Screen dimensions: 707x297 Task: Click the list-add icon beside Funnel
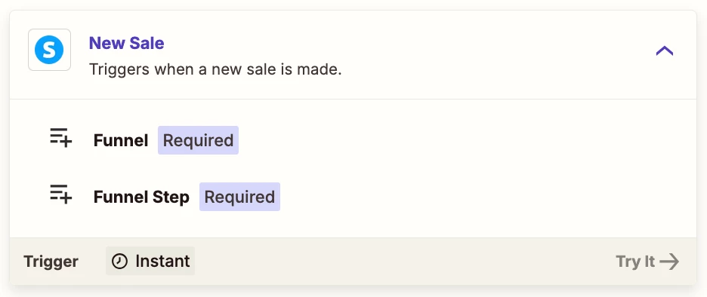point(61,138)
